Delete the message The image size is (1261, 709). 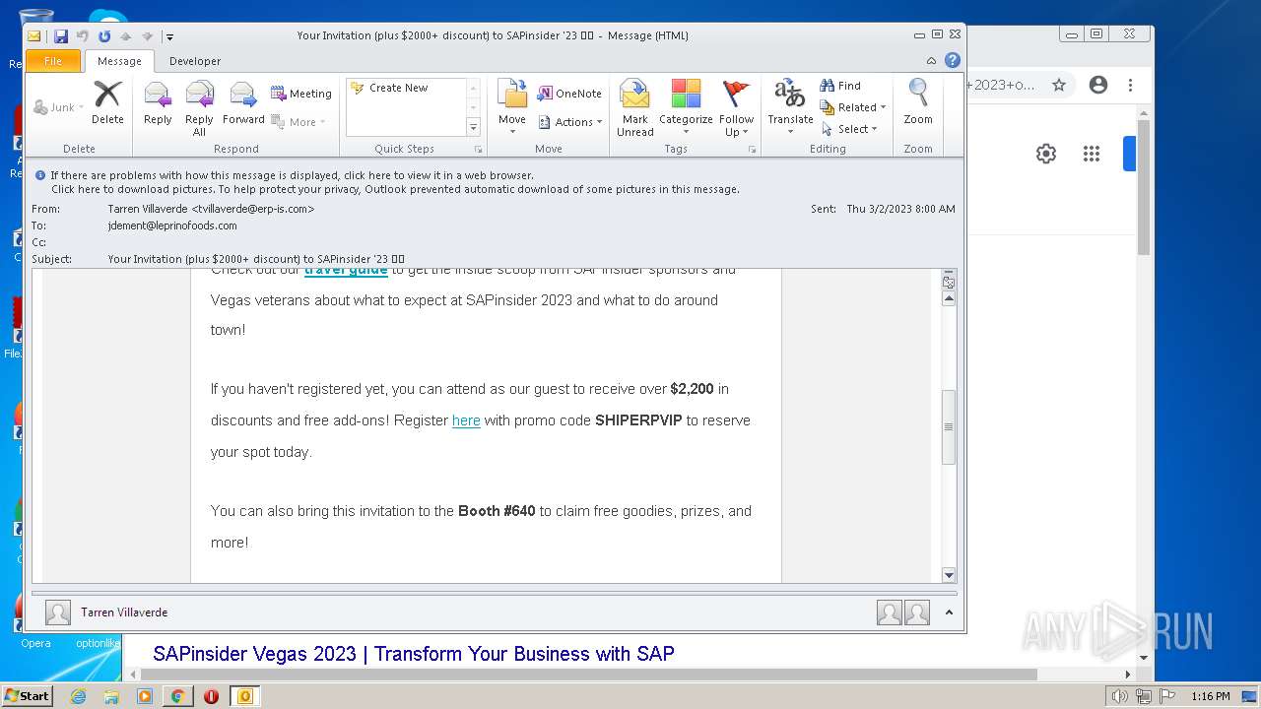[x=107, y=103]
